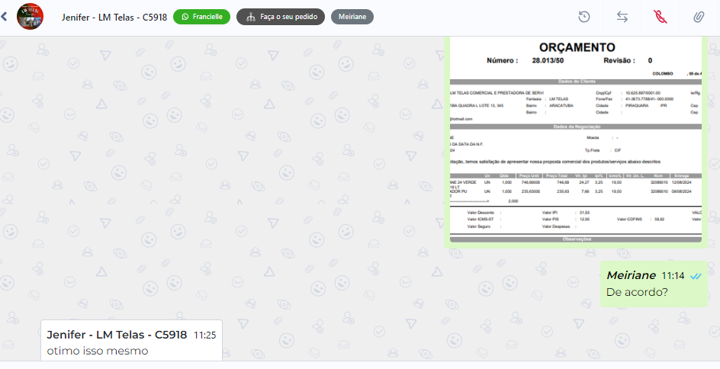The width and height of the screenshot is (720, 369).
Task: Click the 11:25 message timestamp
Action: [x=204, y=335]
